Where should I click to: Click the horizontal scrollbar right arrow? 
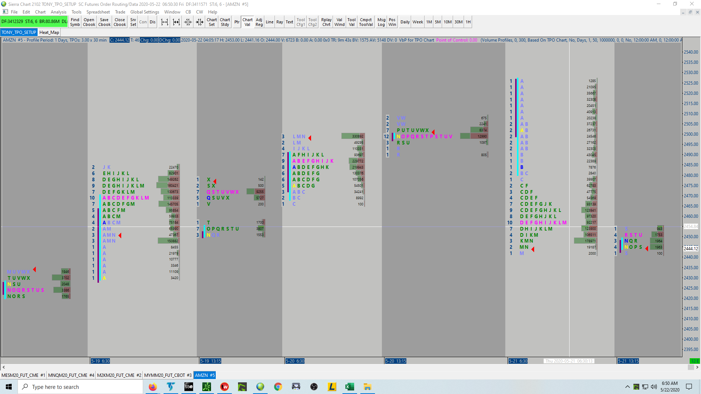(697, 367)
